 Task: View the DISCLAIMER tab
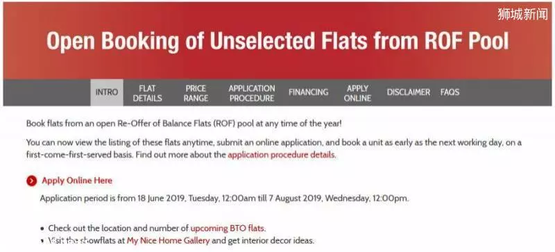[x=409, y=92]
